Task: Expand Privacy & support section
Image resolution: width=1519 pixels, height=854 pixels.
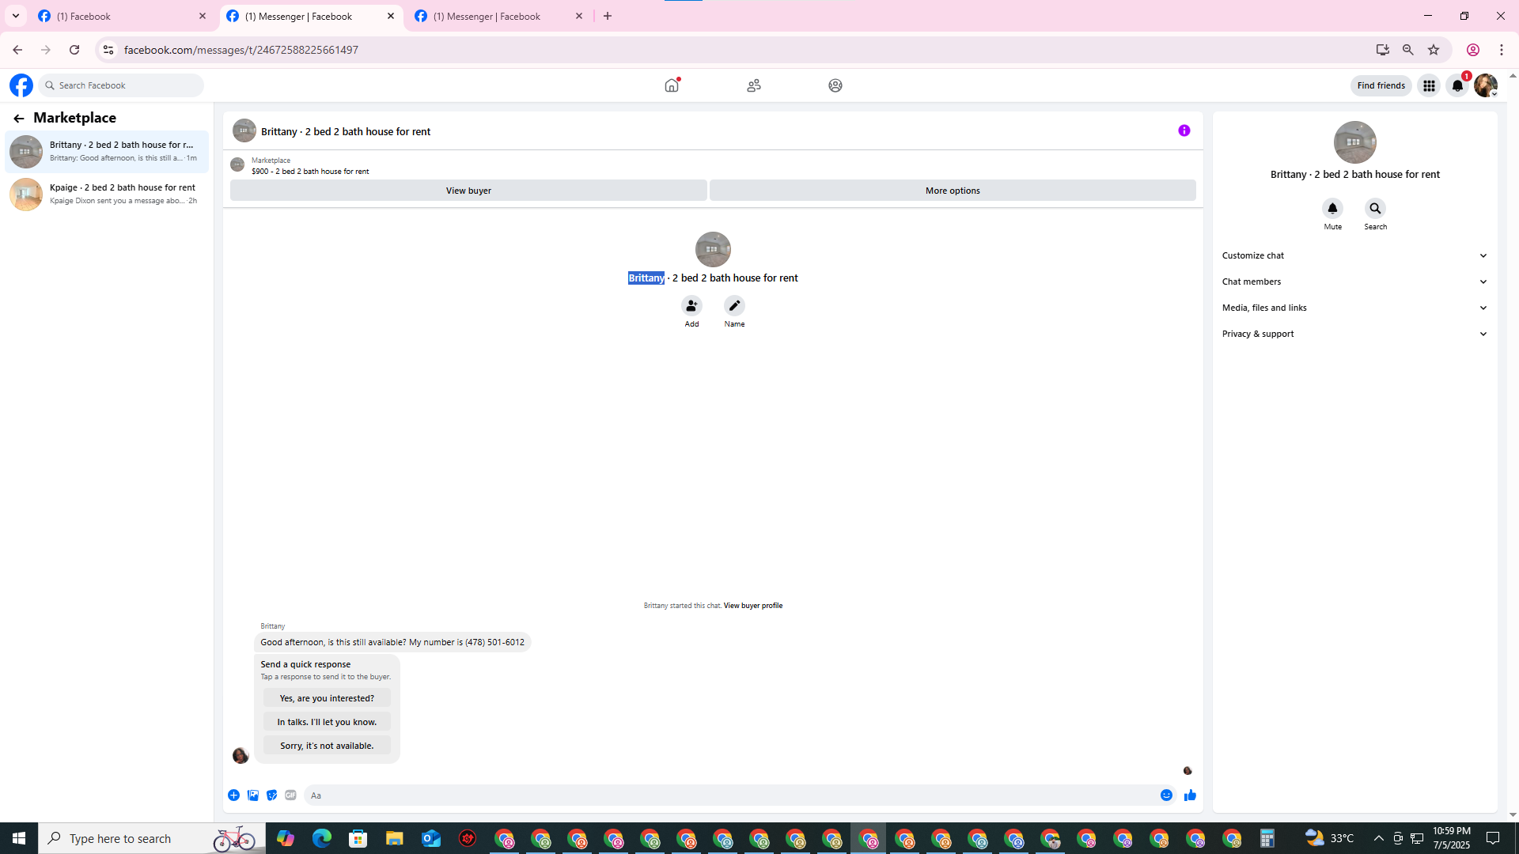Action: pos(1354,334)
